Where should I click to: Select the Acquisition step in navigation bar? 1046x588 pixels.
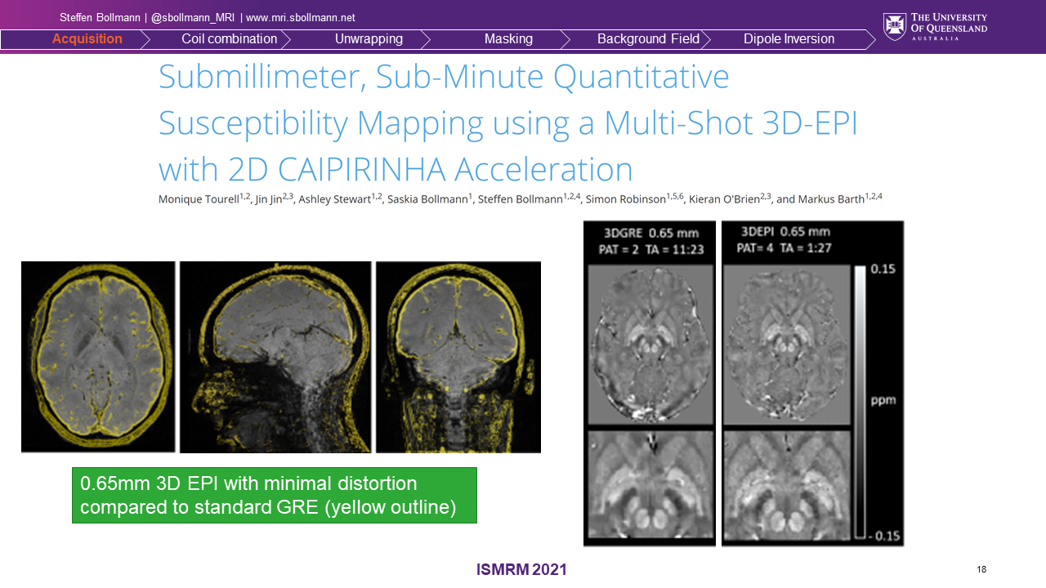coord(87,39)
